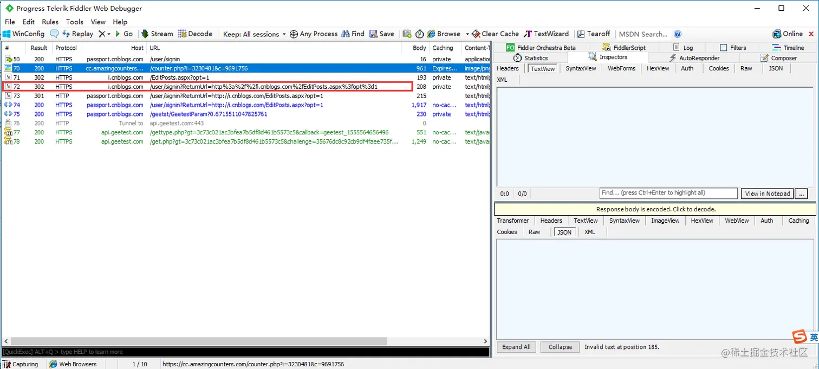Select response ImageView tab
This screenshot has width=819, height=369.
[x=665, y=221]
